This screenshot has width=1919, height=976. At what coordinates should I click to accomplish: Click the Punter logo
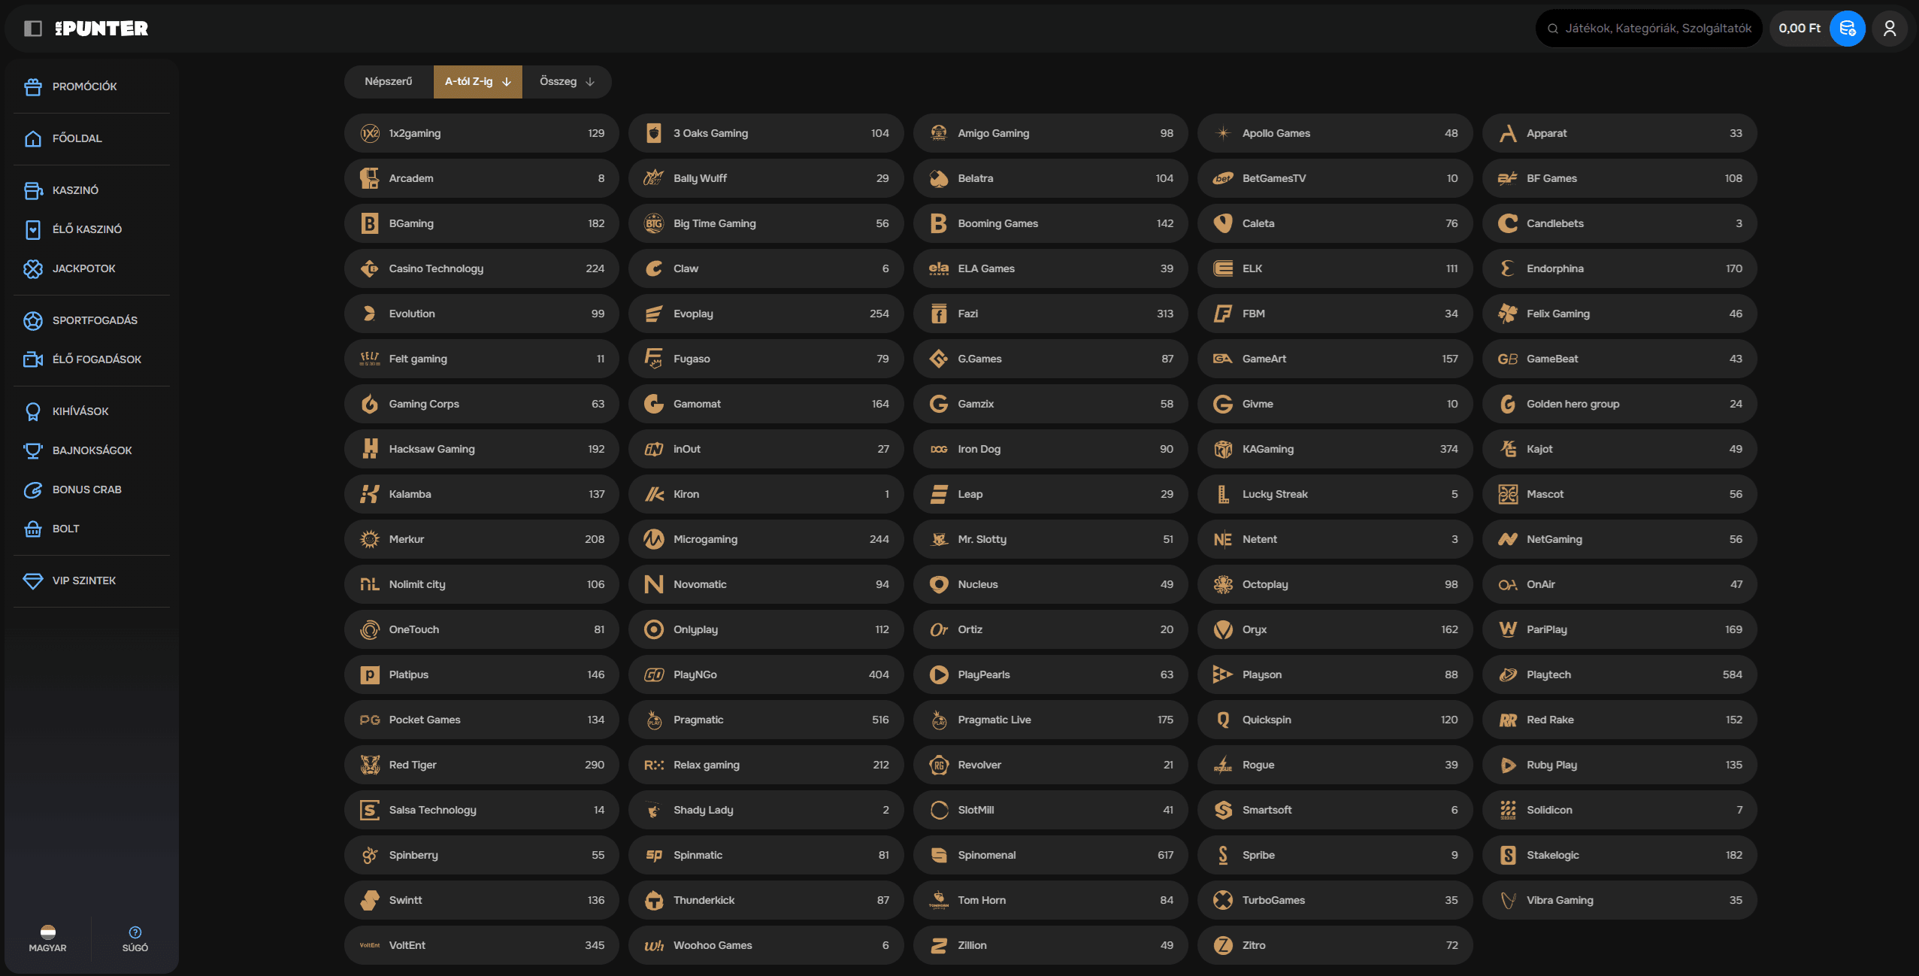(x=101, y=29)
